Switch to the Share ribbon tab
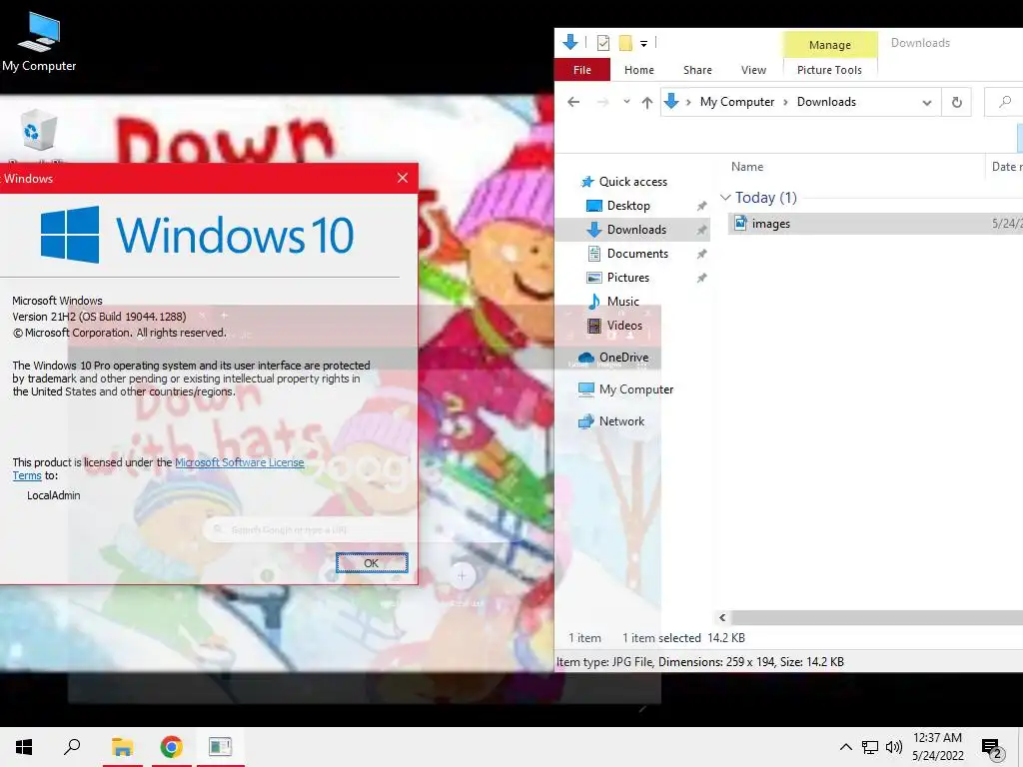This screenshot has height=767, width=1023. pos(697,70)
